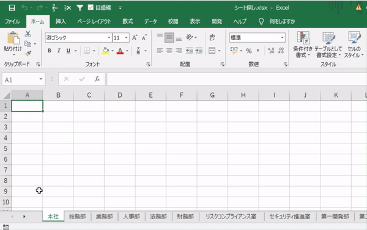367x230 pixels.
Task: Switch to the 校閲 tab
Action: pyautogui.click(x=173, y=21)
